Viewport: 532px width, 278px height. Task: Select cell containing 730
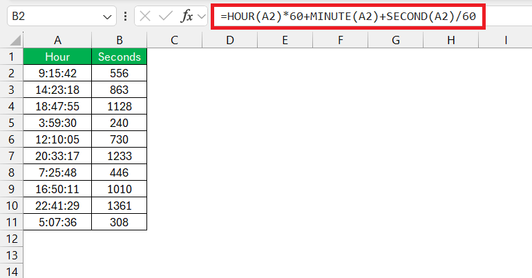119,139
